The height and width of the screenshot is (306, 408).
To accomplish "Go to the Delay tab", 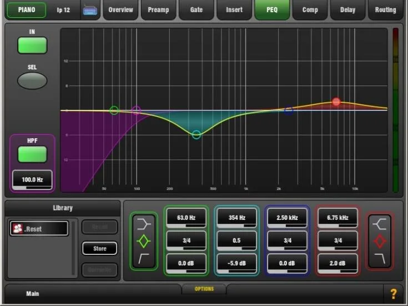I will point(347,10).
